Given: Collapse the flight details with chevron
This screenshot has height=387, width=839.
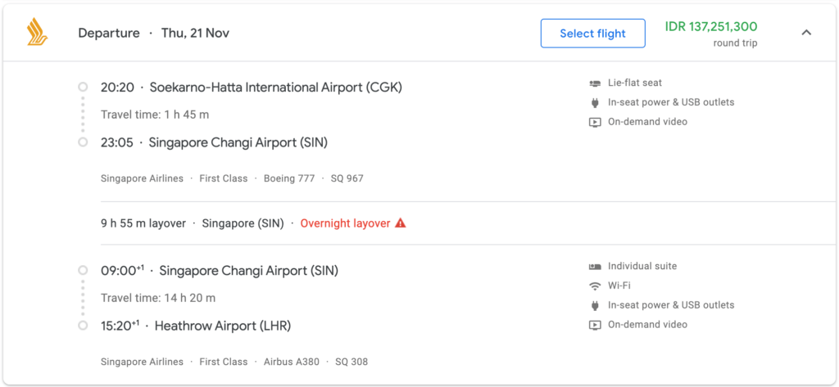Looking at the screenshot, I should pyautogui.click(x=806, y=33).
